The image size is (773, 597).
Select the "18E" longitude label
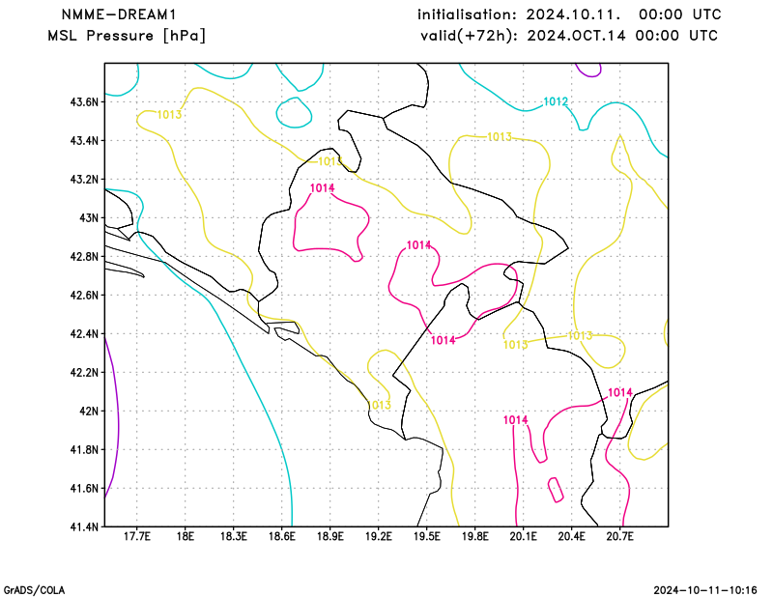pyautogui.click(x=186, y=536)
